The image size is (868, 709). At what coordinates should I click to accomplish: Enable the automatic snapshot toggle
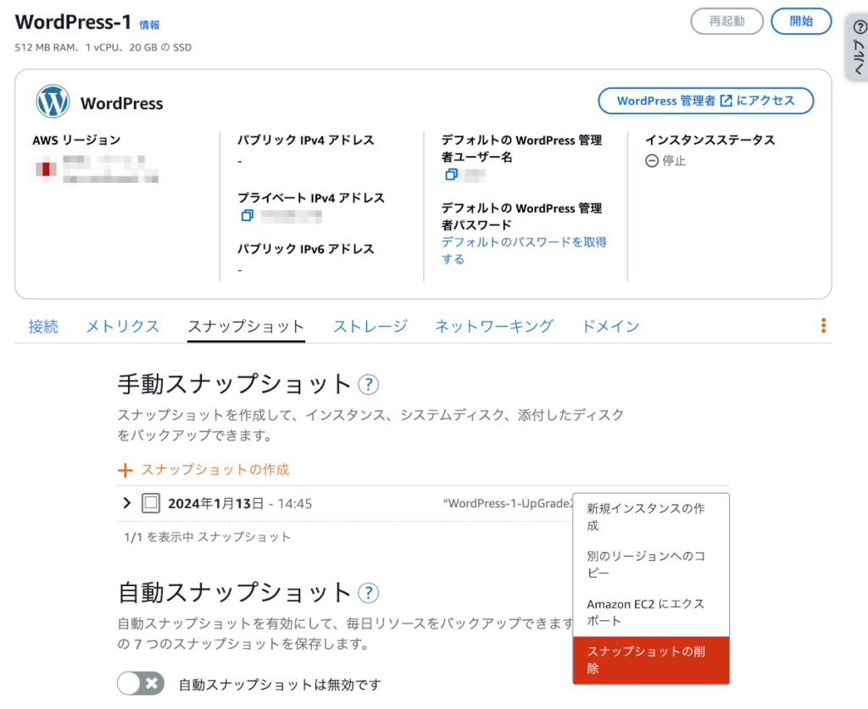click(x=141, y=684)
